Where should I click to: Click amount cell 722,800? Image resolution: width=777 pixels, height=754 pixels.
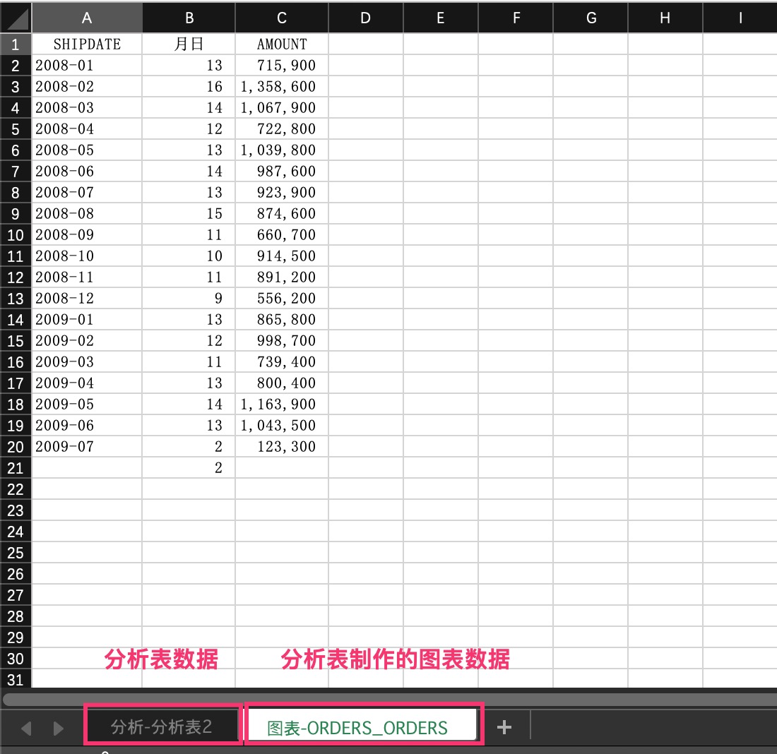pyautogui.click(x=281, y=128)
